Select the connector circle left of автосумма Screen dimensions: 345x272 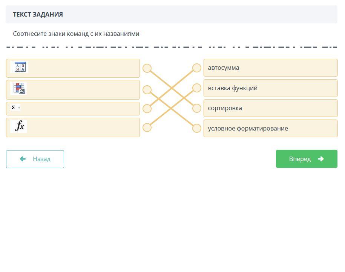tap(197, 68)
